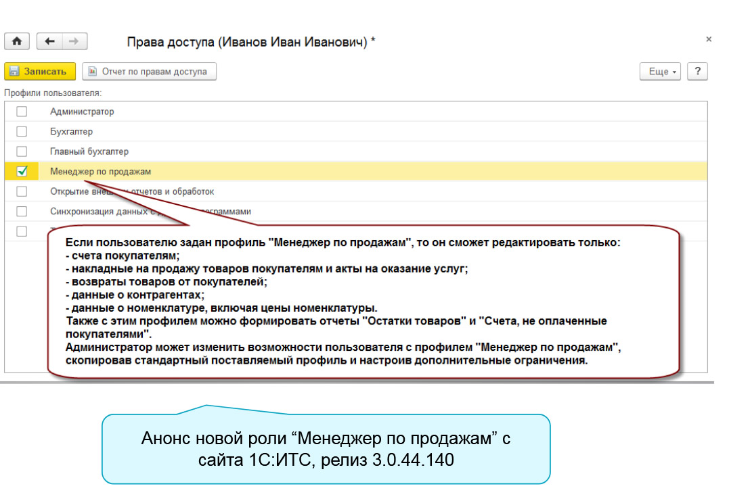Open help with the question mark button
The image size is (729, 503).
(697, 72)
